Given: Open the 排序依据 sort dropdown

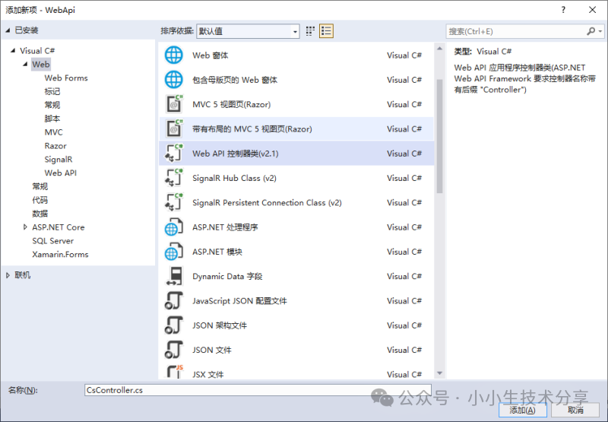Looking at the screenshot, I should click(248, 31).
